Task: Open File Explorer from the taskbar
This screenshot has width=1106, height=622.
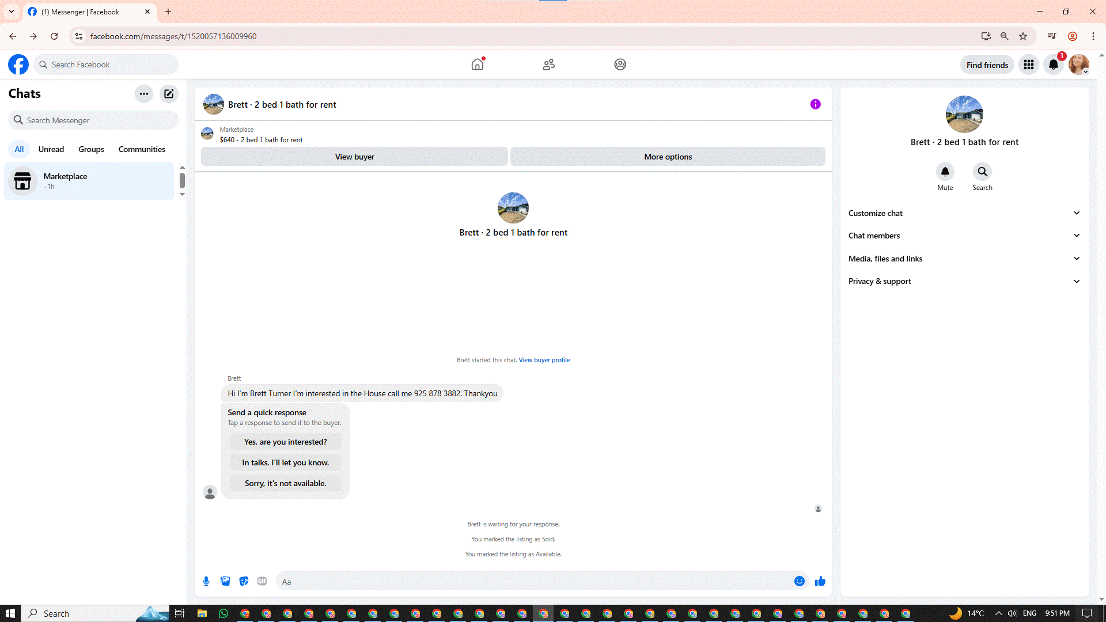Action: [x=202, y=613]
